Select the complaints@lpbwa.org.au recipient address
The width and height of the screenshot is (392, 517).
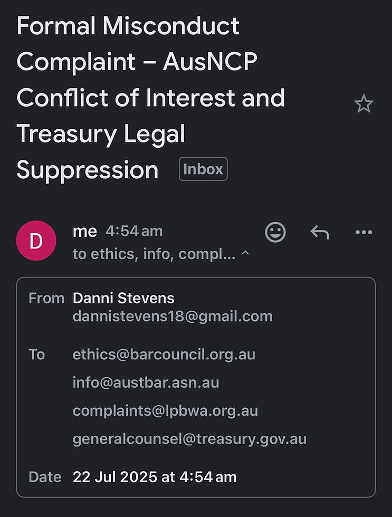165,411
